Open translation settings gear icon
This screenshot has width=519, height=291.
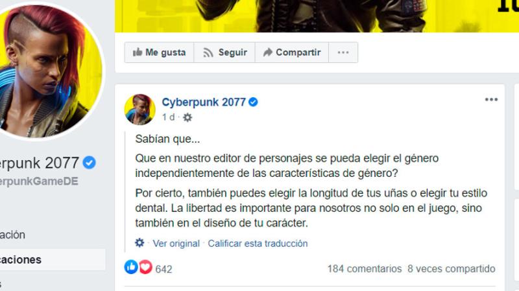point(139,243)
